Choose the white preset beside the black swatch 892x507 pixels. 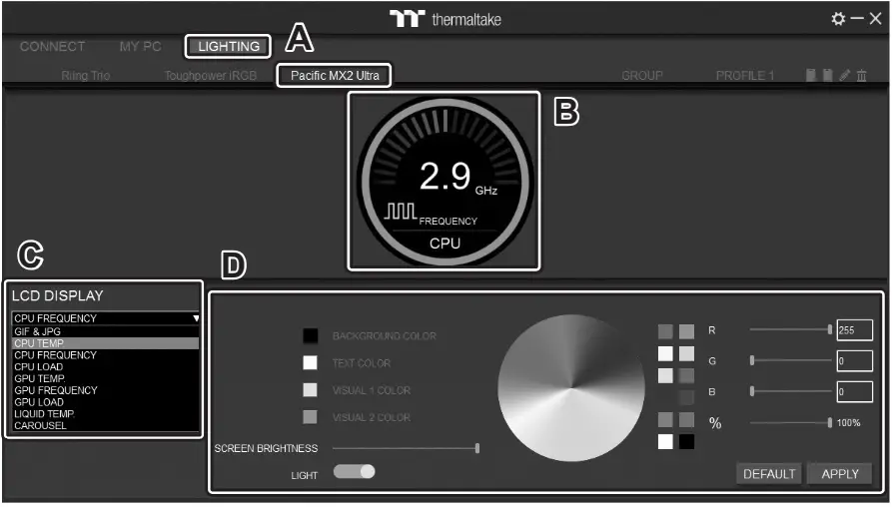click(665, 442)
